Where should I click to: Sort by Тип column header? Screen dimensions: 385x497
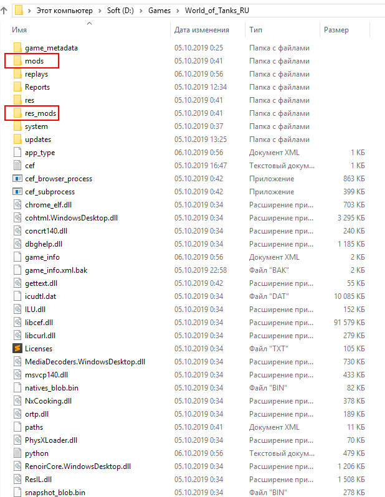pyautogui.click(x=255, y=30)
